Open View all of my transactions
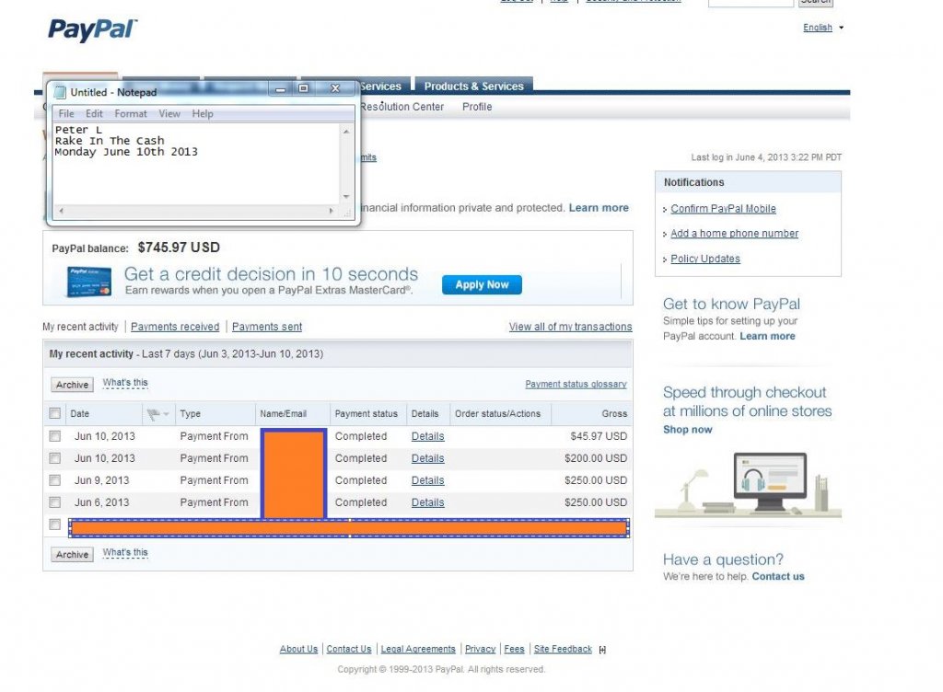The image size is (943, 692). [570, 327]
